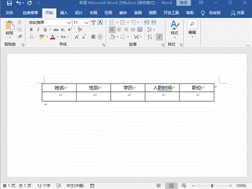Adjust the zoom slider in status bar
The image size is (252, 189).
tap(212, 185)
